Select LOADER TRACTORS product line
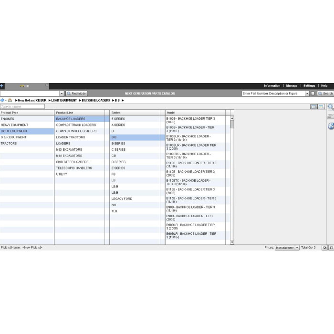This screenshot has height=334, width=334. 80,137
